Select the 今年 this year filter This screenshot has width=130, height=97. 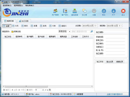click(x=53, y=26)
